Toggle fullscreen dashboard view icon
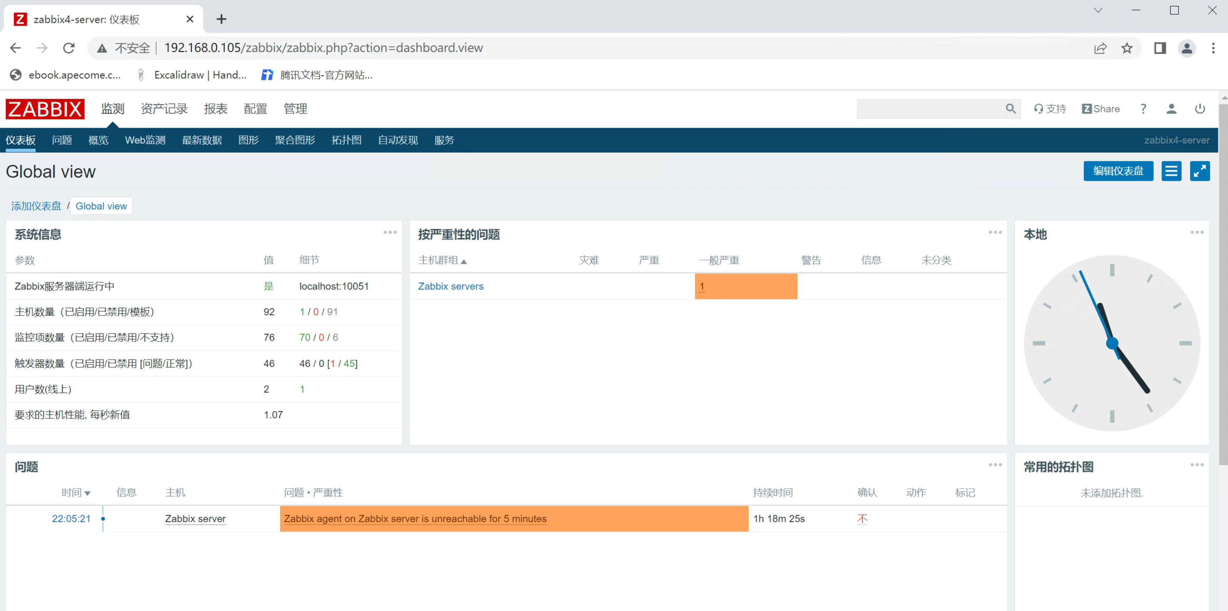 click(1199, 171)
